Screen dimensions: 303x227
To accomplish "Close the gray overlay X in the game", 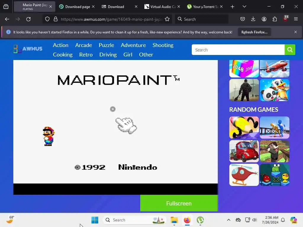I will pos(113,109).
